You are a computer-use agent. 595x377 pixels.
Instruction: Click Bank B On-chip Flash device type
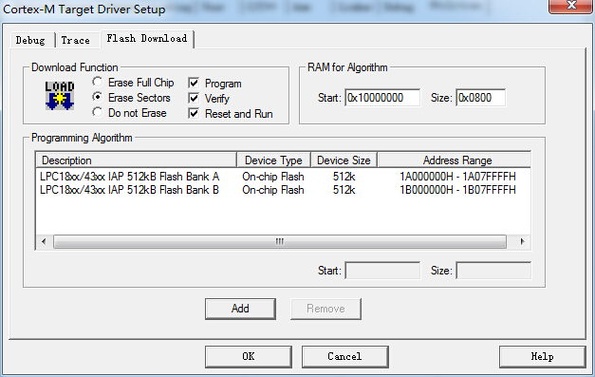(x=273, y=190)
